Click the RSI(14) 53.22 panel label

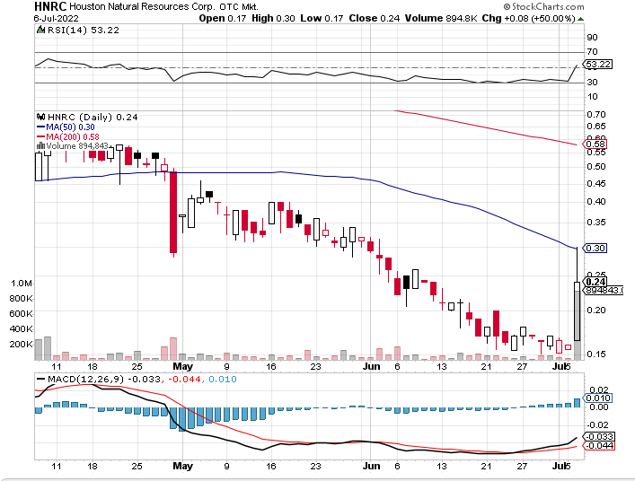tap(84, 30)
